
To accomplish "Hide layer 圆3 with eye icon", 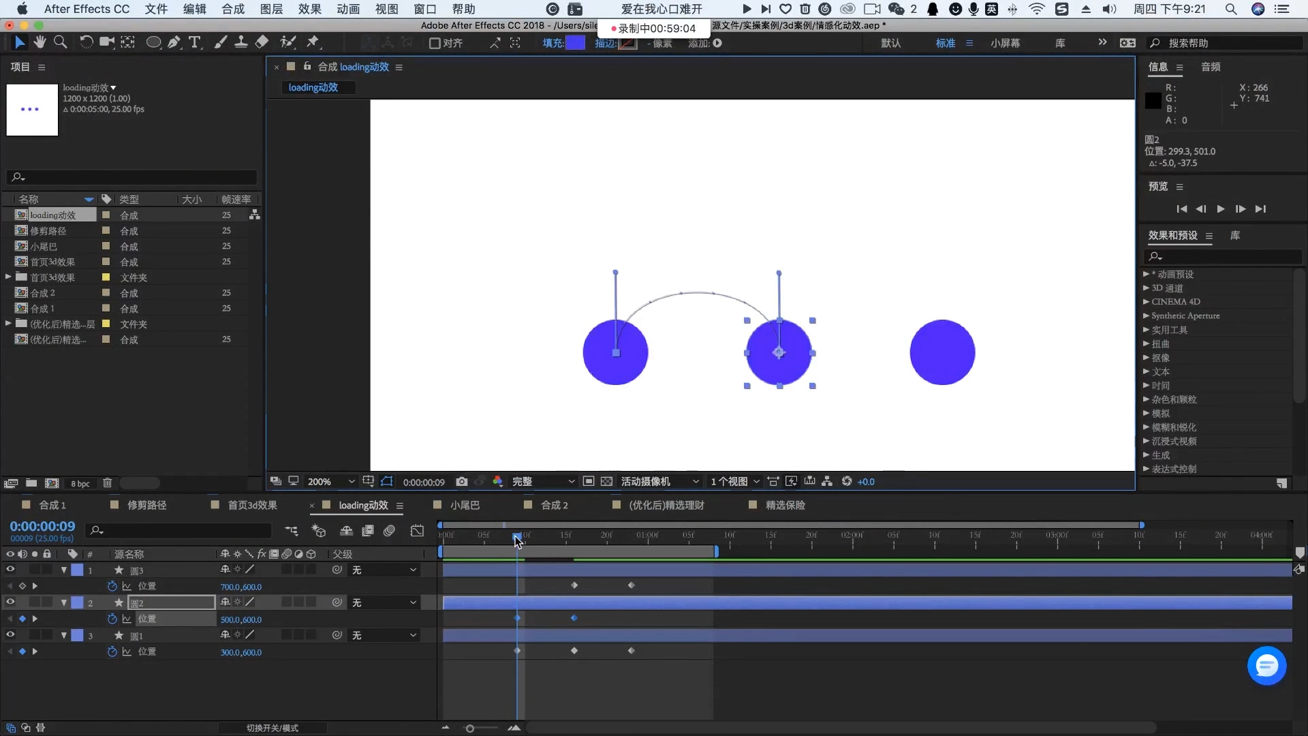I will click(10, 569).
